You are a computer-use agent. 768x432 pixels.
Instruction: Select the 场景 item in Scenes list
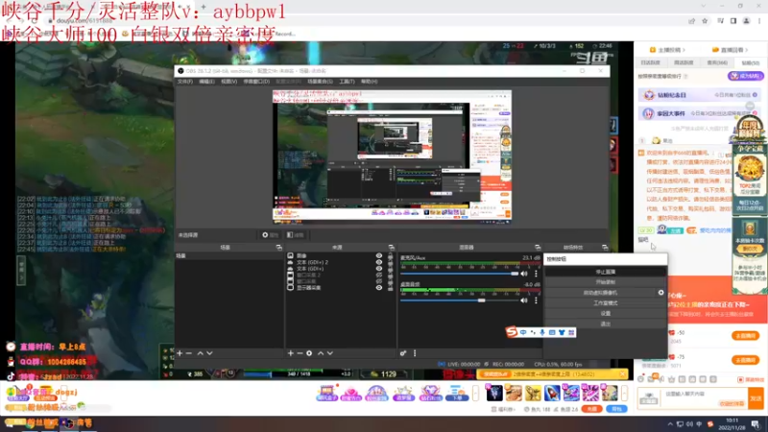pos(229,255)
